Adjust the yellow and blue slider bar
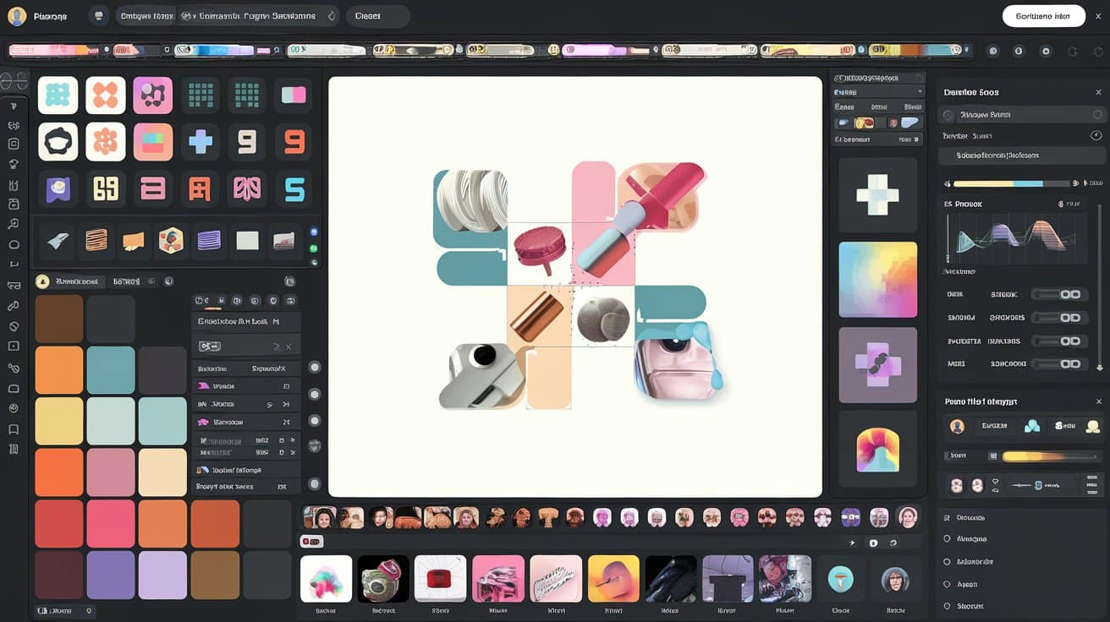 1010,183
